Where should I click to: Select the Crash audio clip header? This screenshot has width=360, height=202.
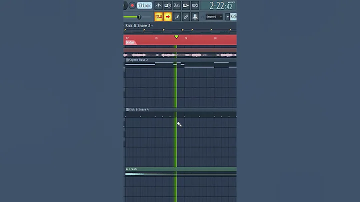181,169
